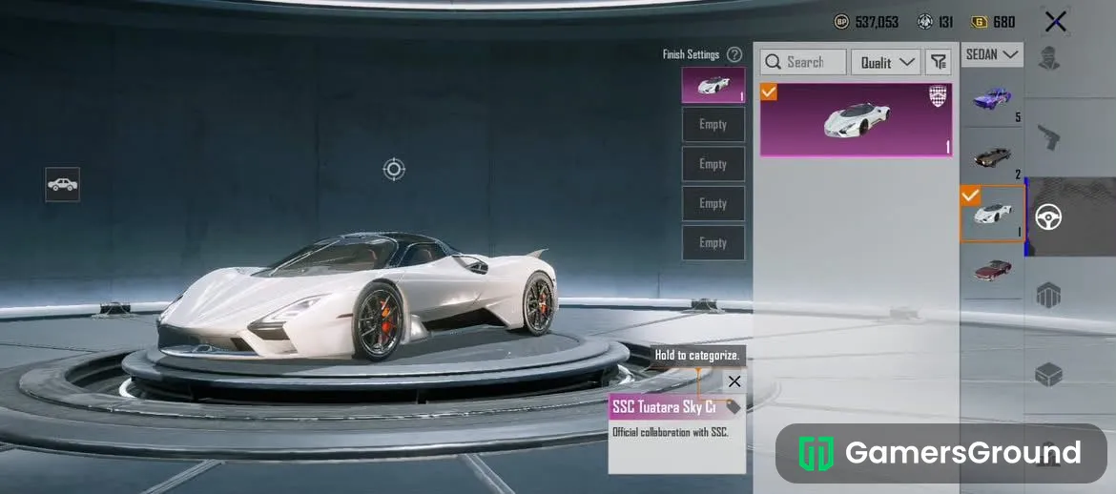Image resolution: width=1116 pixels, height=494 pixels.
Task: Select the blue sedan skin thumbnail
Action: 992,97
